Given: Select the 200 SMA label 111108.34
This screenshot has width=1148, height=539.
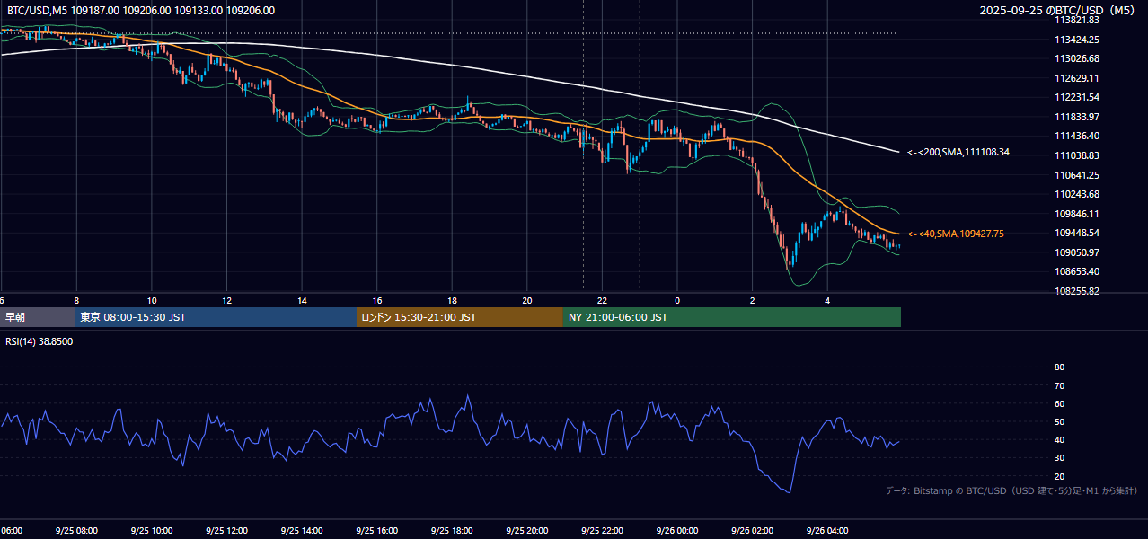Looking at the screenshot, I should [x=958, y=153].
